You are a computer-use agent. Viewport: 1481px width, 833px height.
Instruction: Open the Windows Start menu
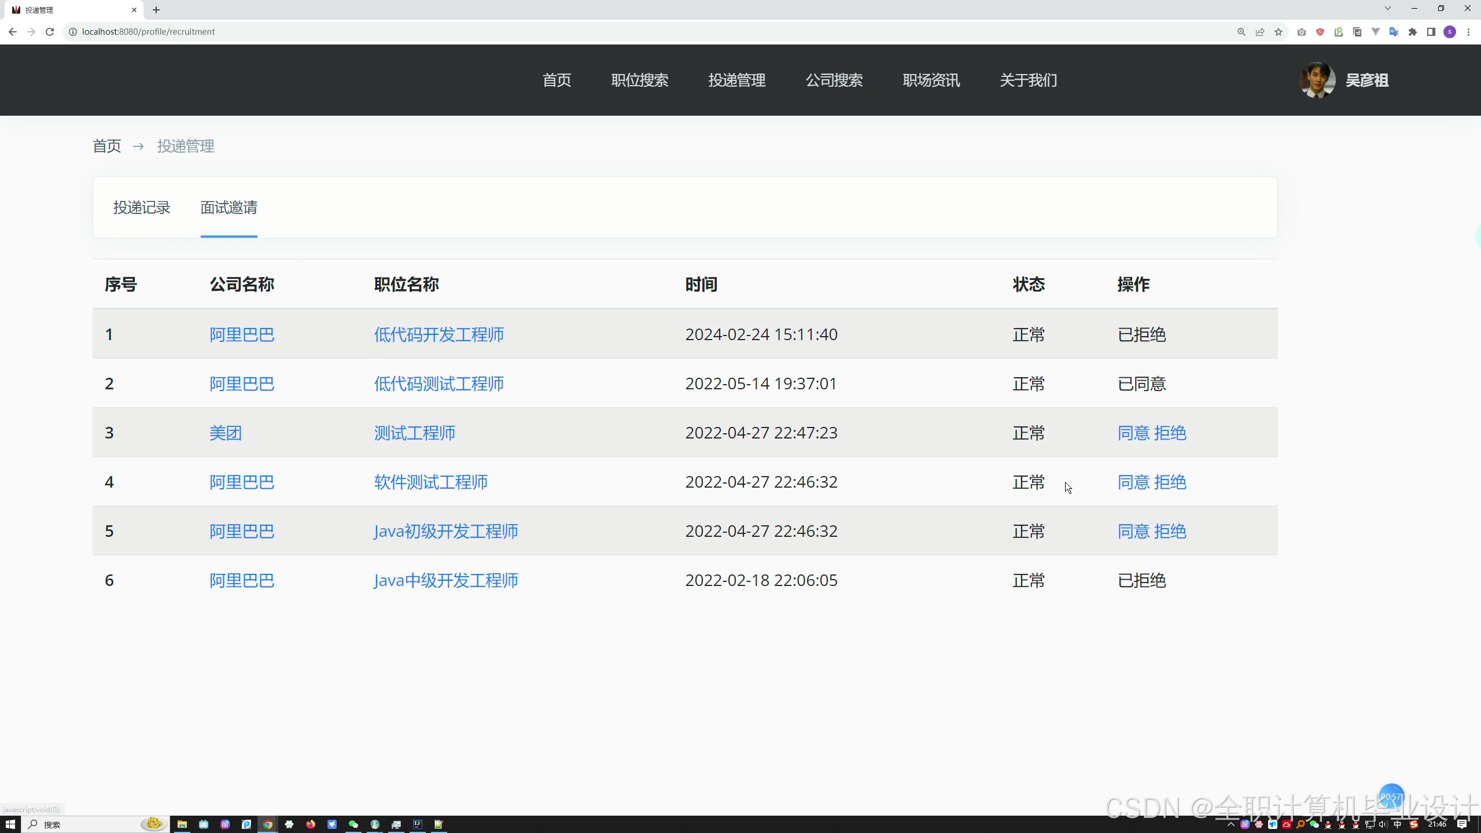[10, 824]
